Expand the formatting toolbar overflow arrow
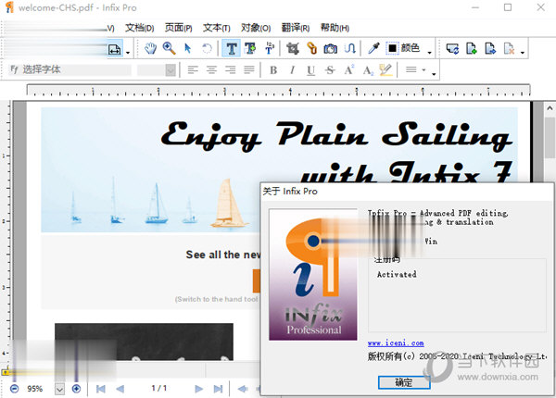The height and width of the screenshot is (398, 556). point(434,74)
